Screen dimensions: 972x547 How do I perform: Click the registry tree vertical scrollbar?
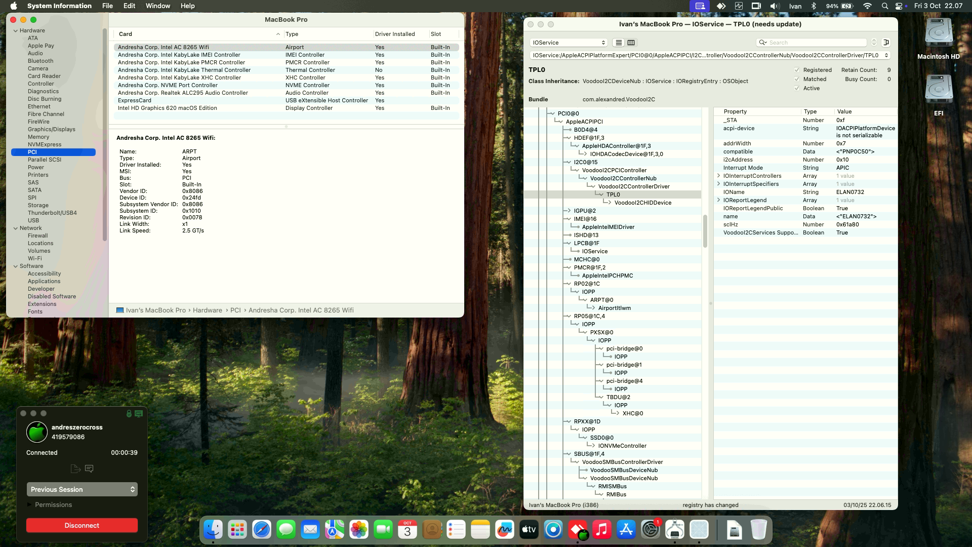pos(705,232)
